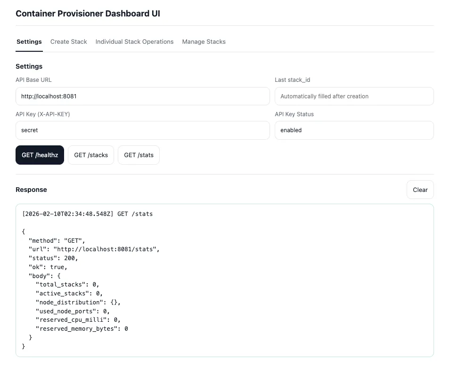
Task: Click the Container Provisioner Dashboard UI title
Action: click(88, 14)
